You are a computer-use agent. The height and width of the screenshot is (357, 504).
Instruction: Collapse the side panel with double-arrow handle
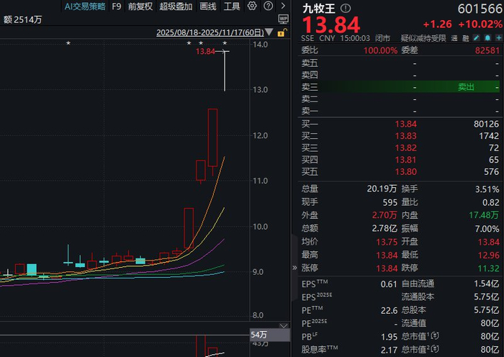(294, 267)
